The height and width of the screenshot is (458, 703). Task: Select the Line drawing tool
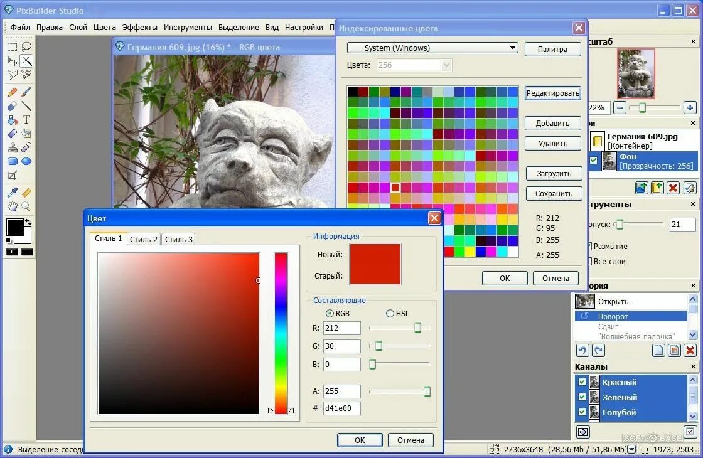(x=26, y=106)
